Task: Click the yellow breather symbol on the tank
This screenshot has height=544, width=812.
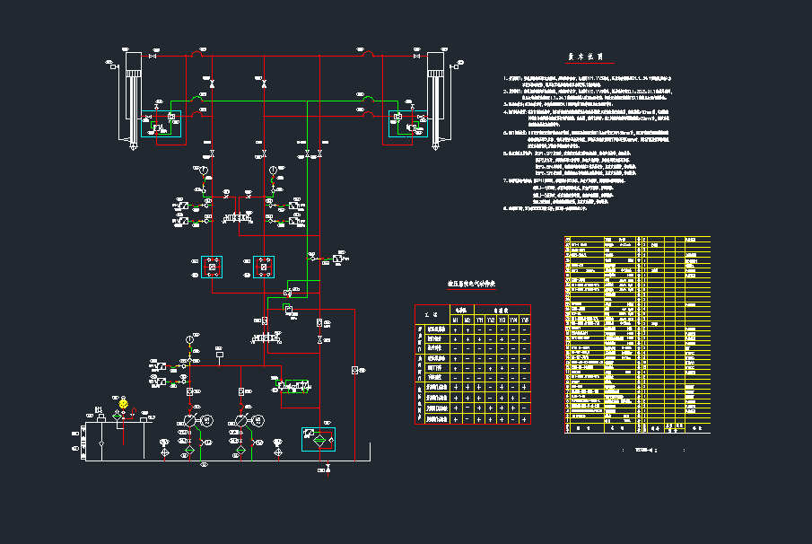Action: point(124,405)
